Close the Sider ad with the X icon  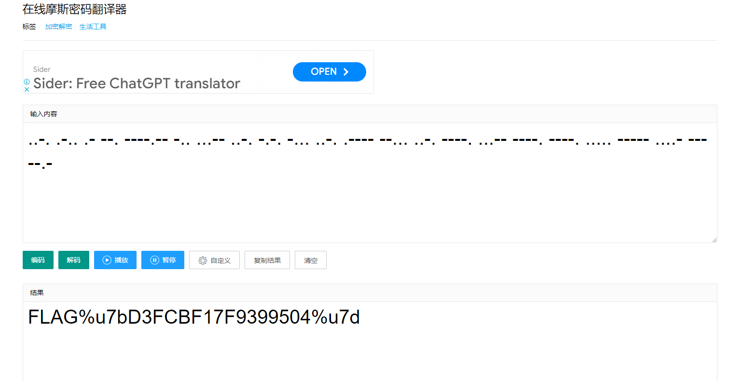point(27,89)
